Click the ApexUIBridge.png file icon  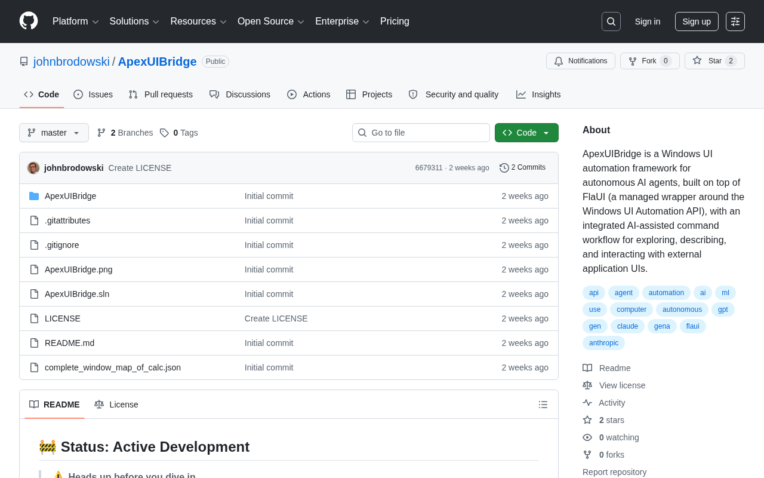(x=34, y=269)
